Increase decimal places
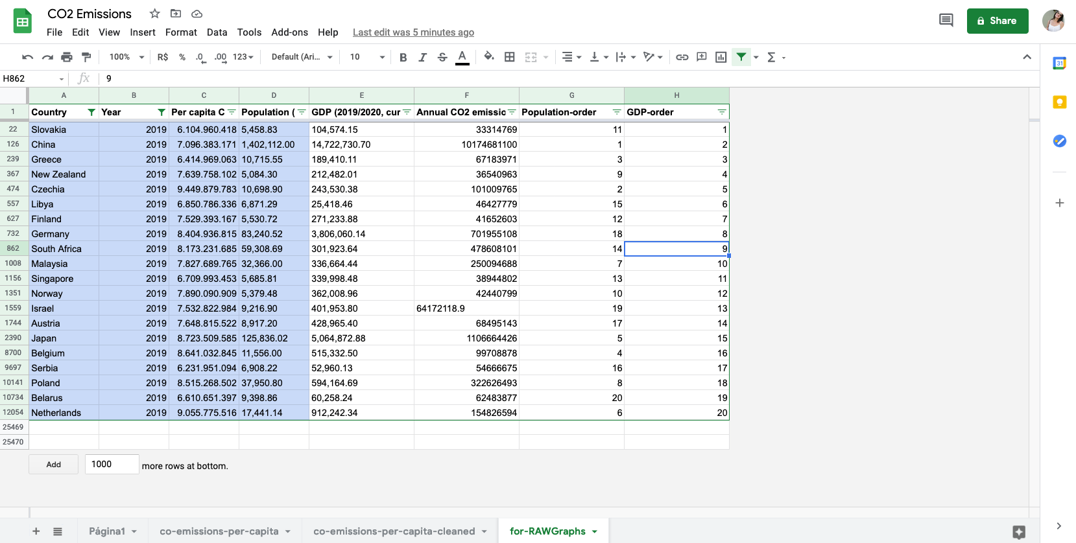This screenshot has width=1076, height=543. click(221, 57)
